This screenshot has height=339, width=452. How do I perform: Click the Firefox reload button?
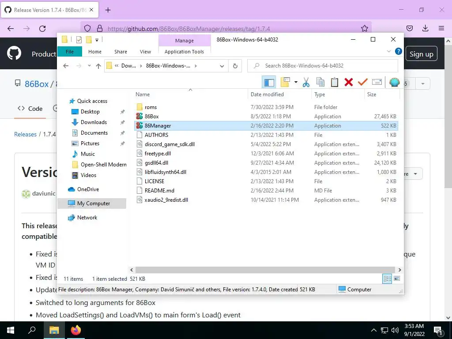[42, 29]
